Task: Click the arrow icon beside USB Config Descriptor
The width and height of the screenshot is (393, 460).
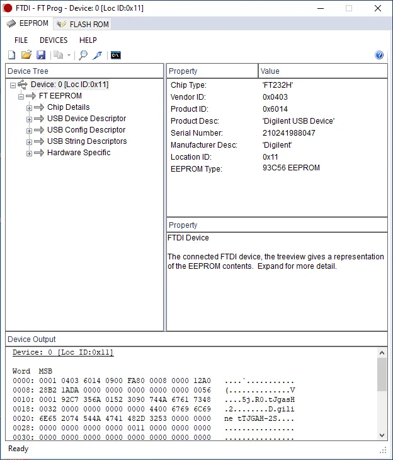Action: click(x=39, y=130)
